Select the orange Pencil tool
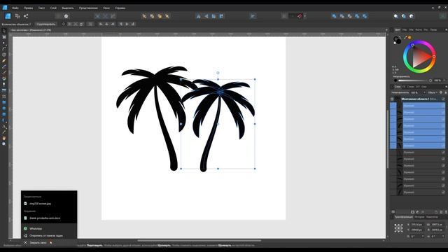448x252 pixels. 4,61
